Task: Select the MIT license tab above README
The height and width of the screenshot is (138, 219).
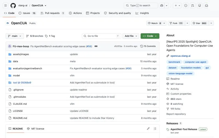Action: pos(36,129)
